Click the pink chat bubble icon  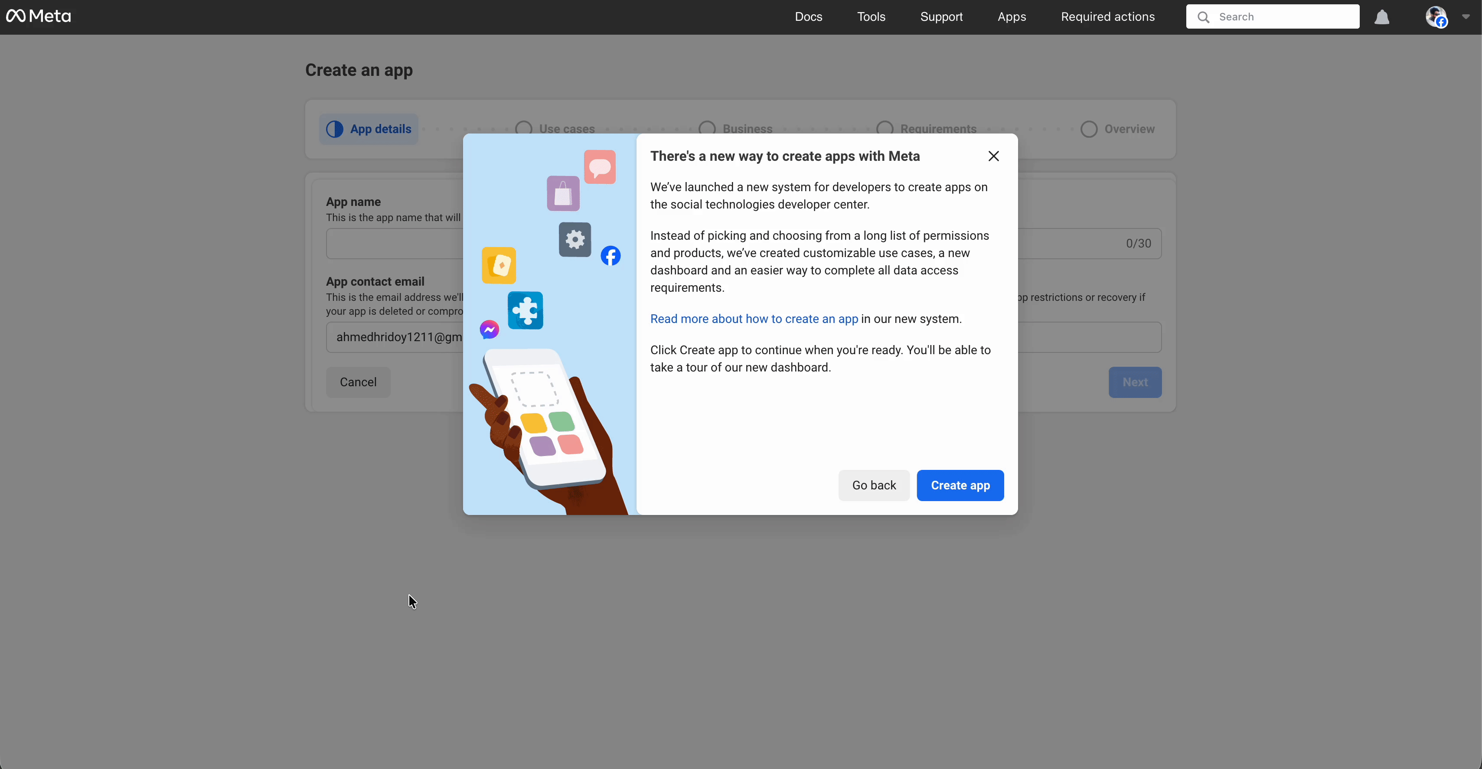tap(600, 167)
